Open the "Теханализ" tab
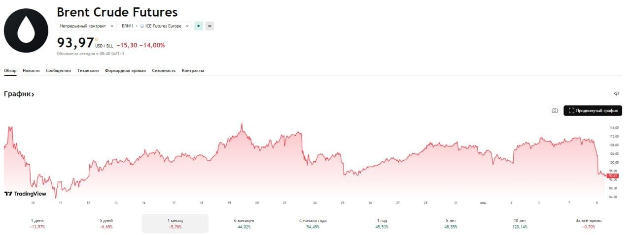 88,71
